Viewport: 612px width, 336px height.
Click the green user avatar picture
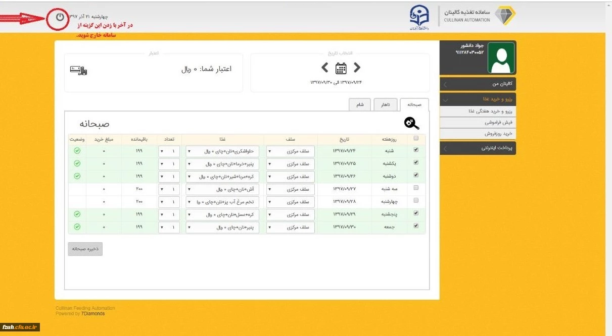click(x=501, y=58)
